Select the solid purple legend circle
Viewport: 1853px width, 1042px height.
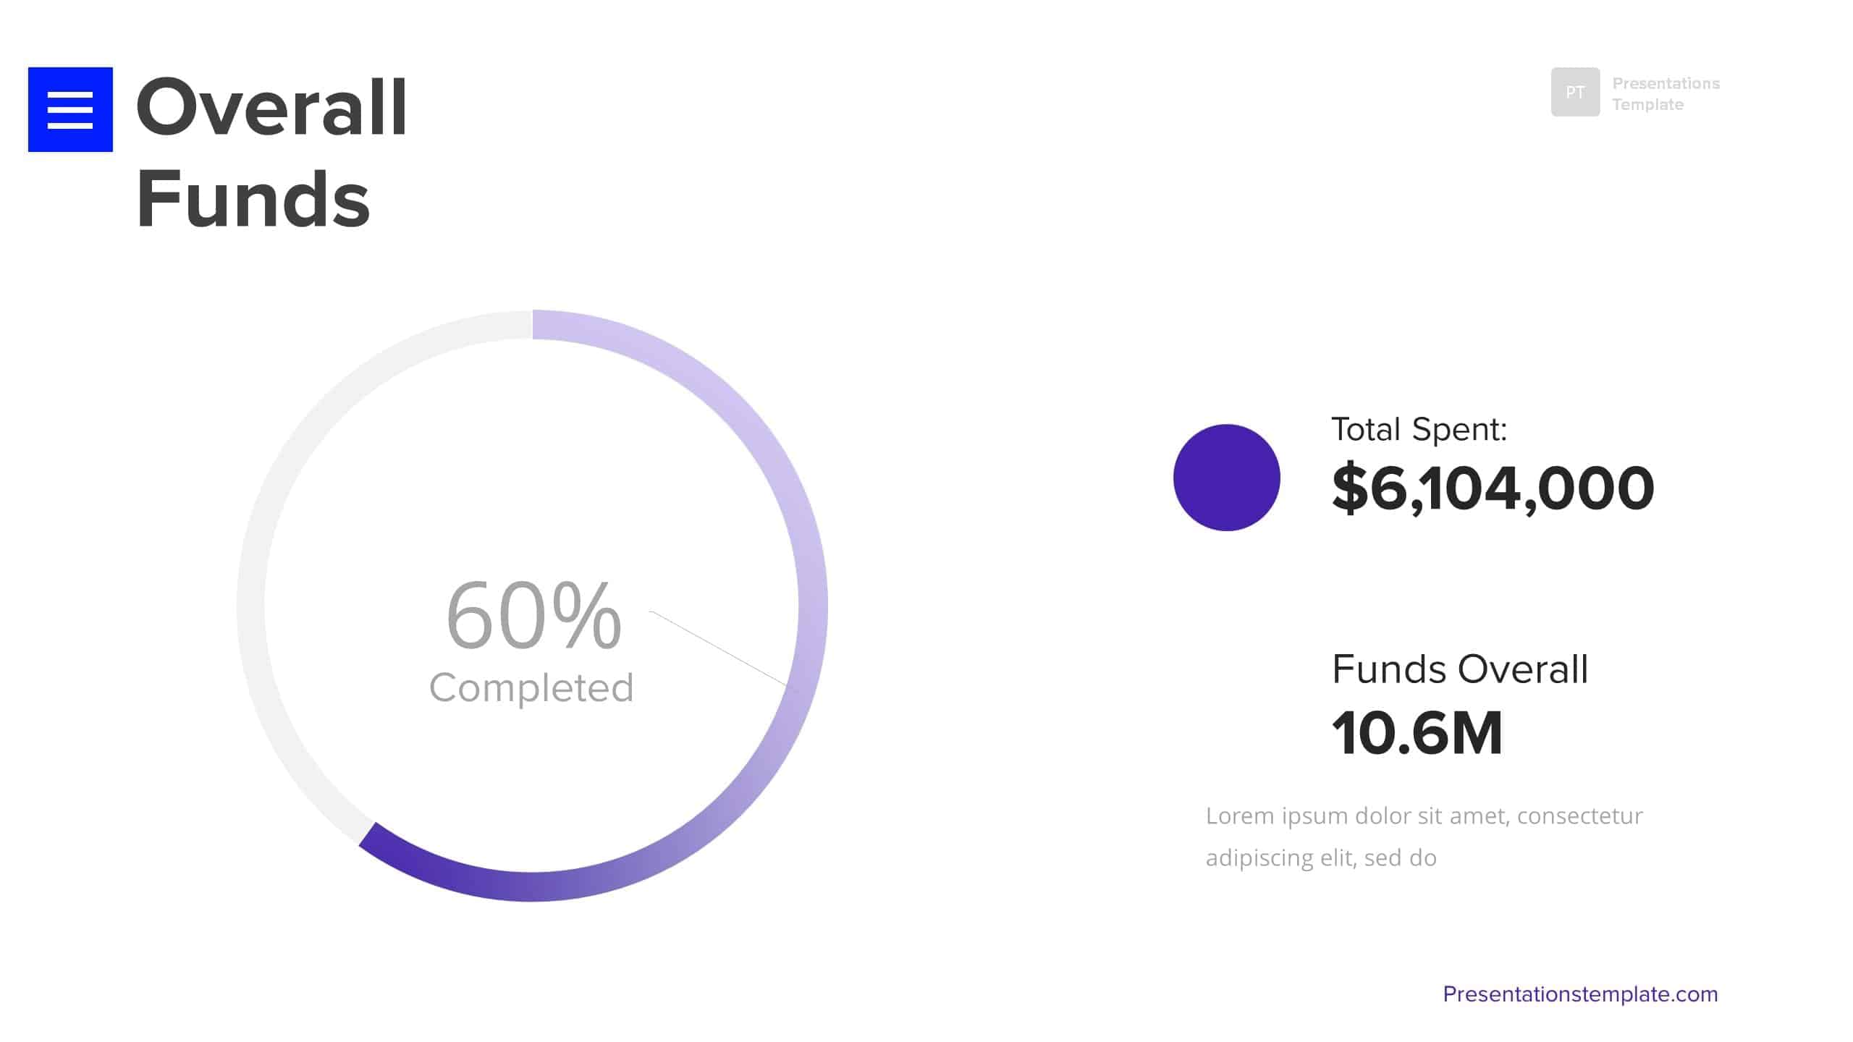click(x=1226, y=478)
